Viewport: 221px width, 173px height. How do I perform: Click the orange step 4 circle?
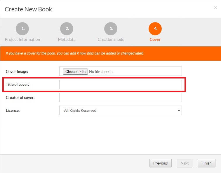[x=155, y=29]
